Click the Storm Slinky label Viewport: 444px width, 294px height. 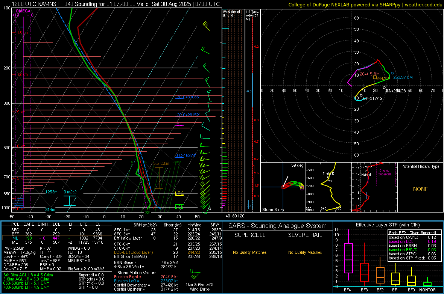point(273,210)
